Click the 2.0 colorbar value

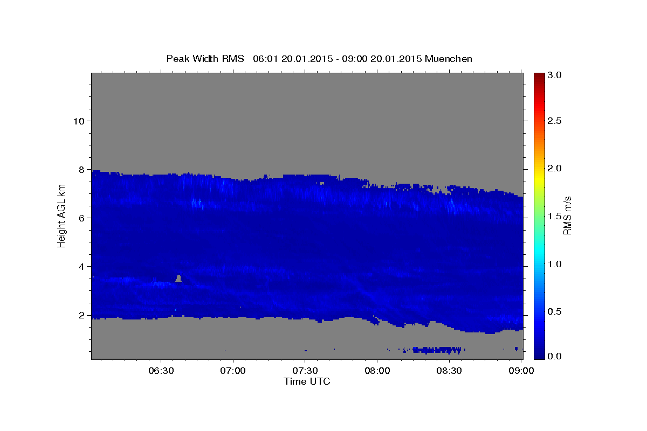click(554, 168)
